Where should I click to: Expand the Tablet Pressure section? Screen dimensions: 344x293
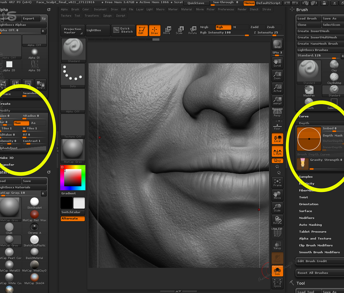[x=312, y=232]
